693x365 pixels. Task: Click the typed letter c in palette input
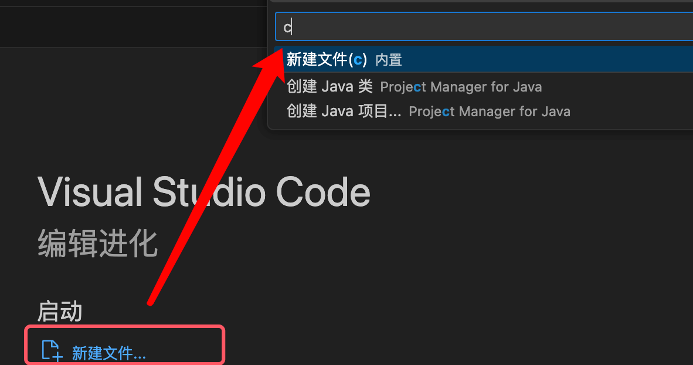point(287,26)
